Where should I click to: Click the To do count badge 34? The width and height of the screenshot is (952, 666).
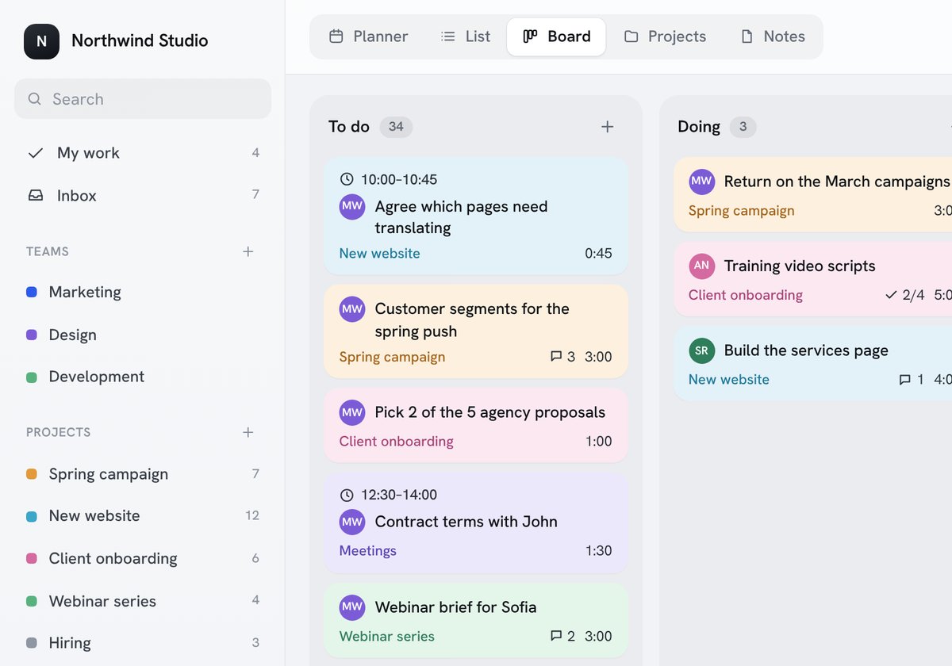pos(396,127)
